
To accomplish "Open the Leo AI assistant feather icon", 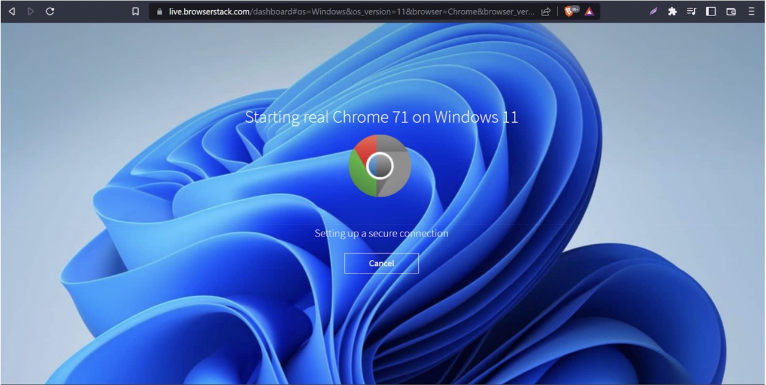I will (x=653, y=11).
